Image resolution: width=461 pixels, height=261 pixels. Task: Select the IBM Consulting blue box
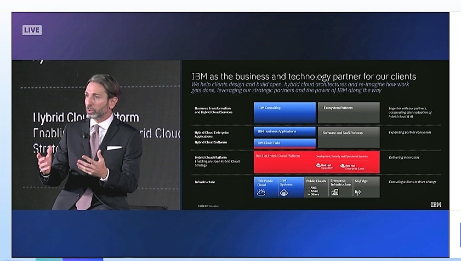[284, 113]
